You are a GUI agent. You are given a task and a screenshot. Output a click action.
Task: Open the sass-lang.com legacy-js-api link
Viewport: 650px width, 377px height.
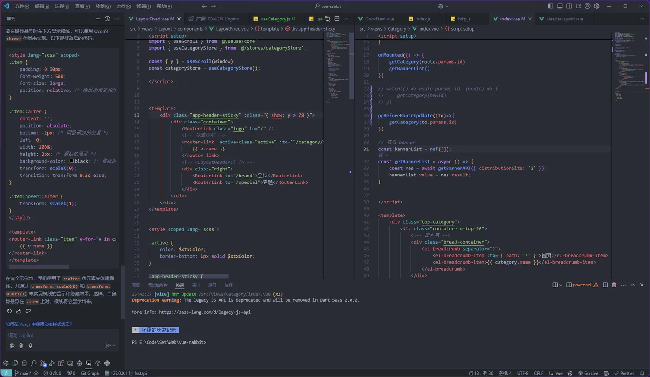(x=205, y=312)
